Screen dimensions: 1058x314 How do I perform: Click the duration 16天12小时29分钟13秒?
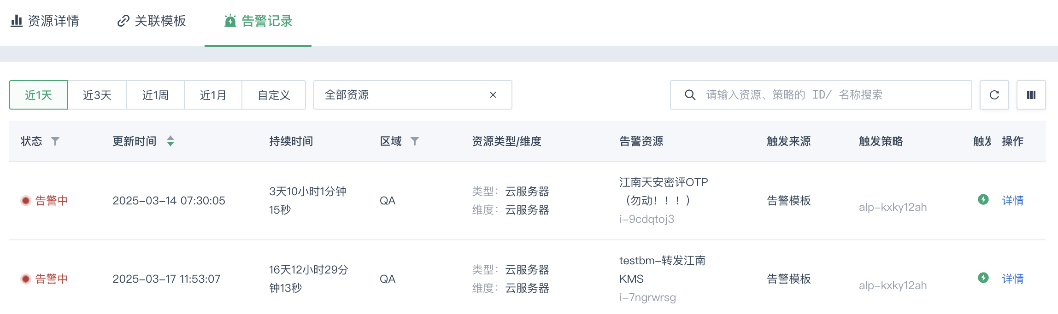coord(309,279)
